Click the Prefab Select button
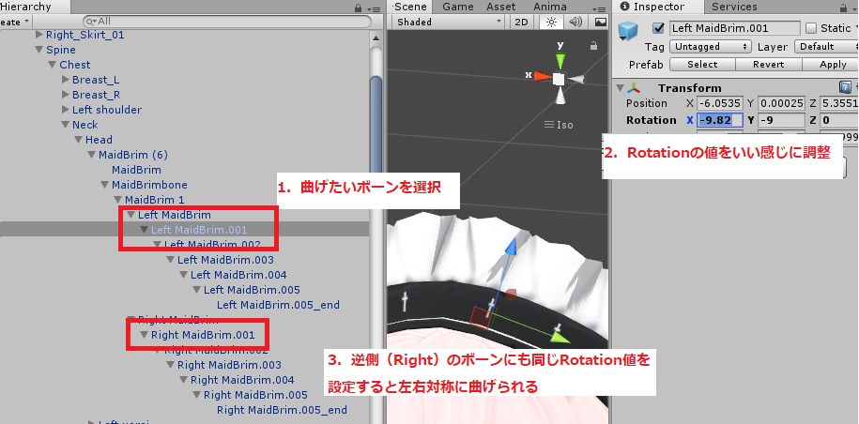This screenshot has width=859, height=424. 702,65
